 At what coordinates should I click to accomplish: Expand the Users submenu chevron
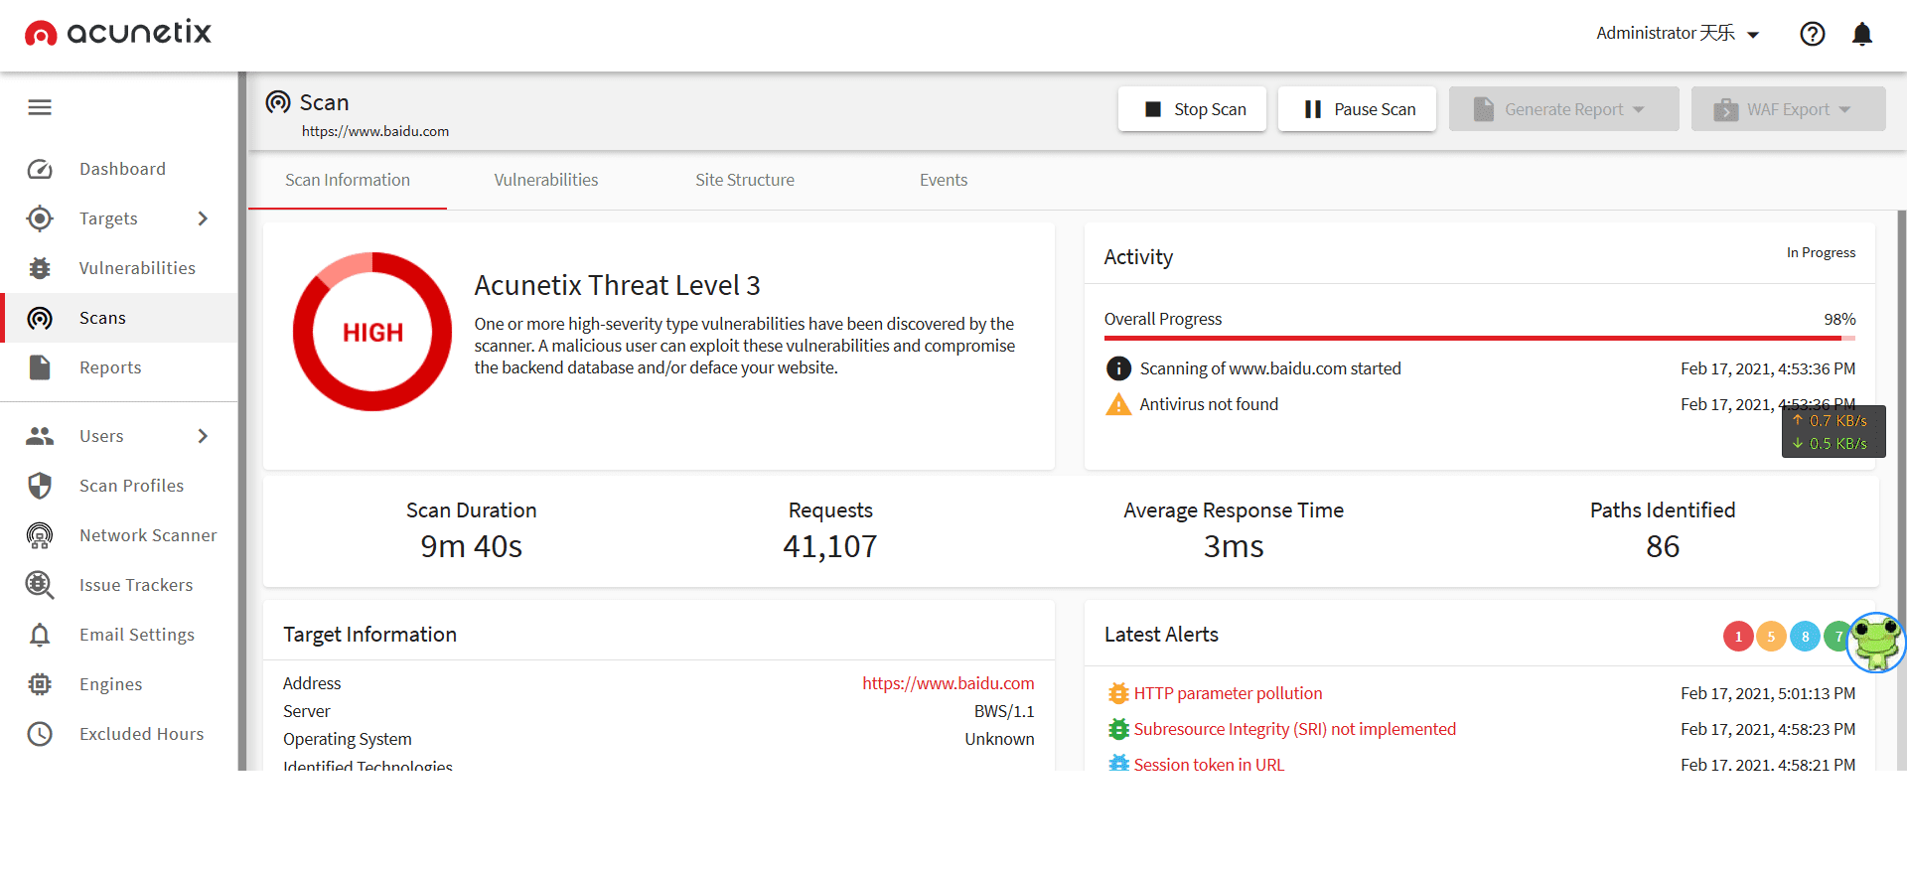point(203,436)
